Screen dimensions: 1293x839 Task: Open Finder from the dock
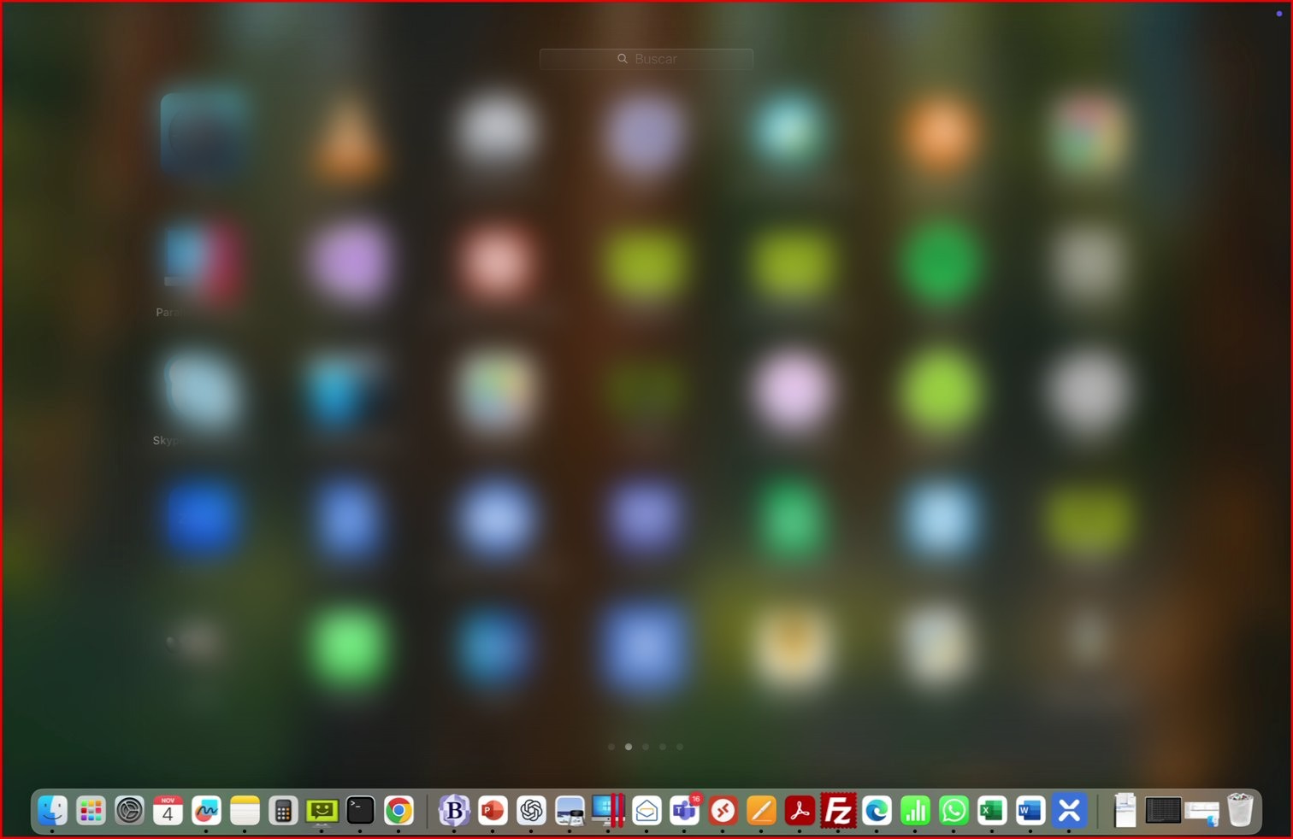click(52, 810)
